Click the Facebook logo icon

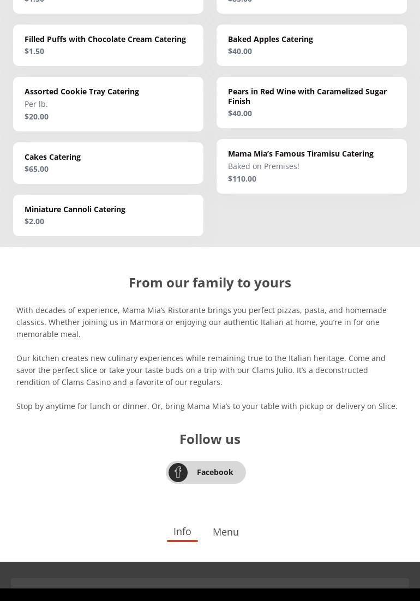tap(178, 472)
